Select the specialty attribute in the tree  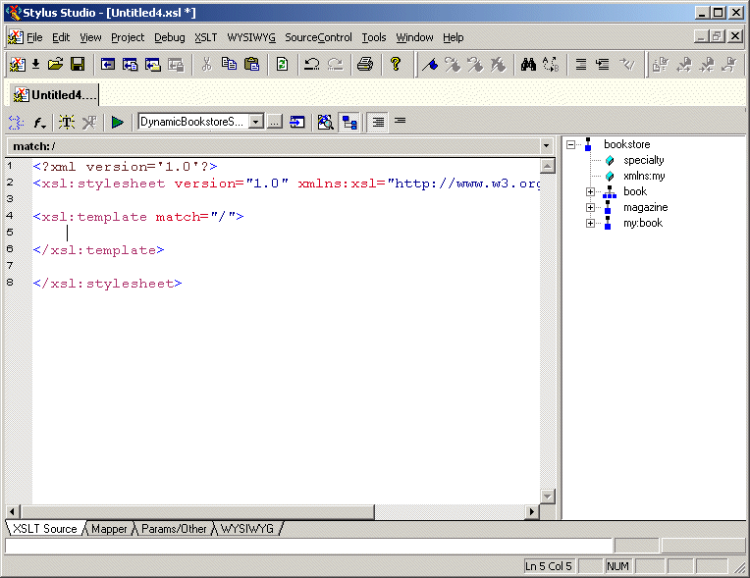(643, 160)
